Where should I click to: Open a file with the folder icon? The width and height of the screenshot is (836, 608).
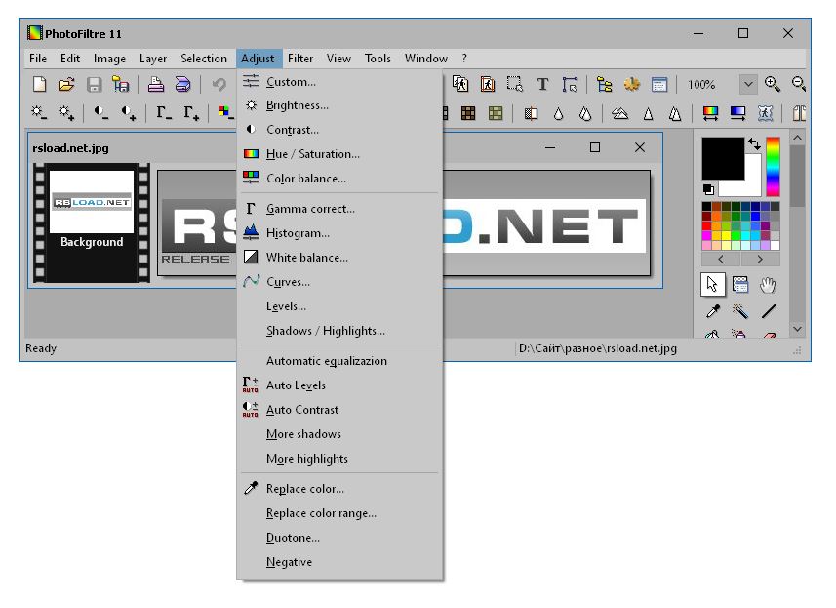pyautogui.click(x=66, y=85)
